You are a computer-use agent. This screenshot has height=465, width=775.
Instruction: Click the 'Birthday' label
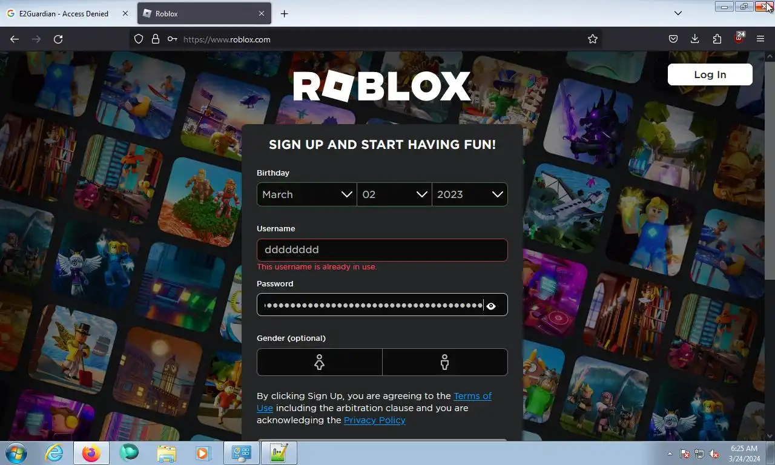273,173
